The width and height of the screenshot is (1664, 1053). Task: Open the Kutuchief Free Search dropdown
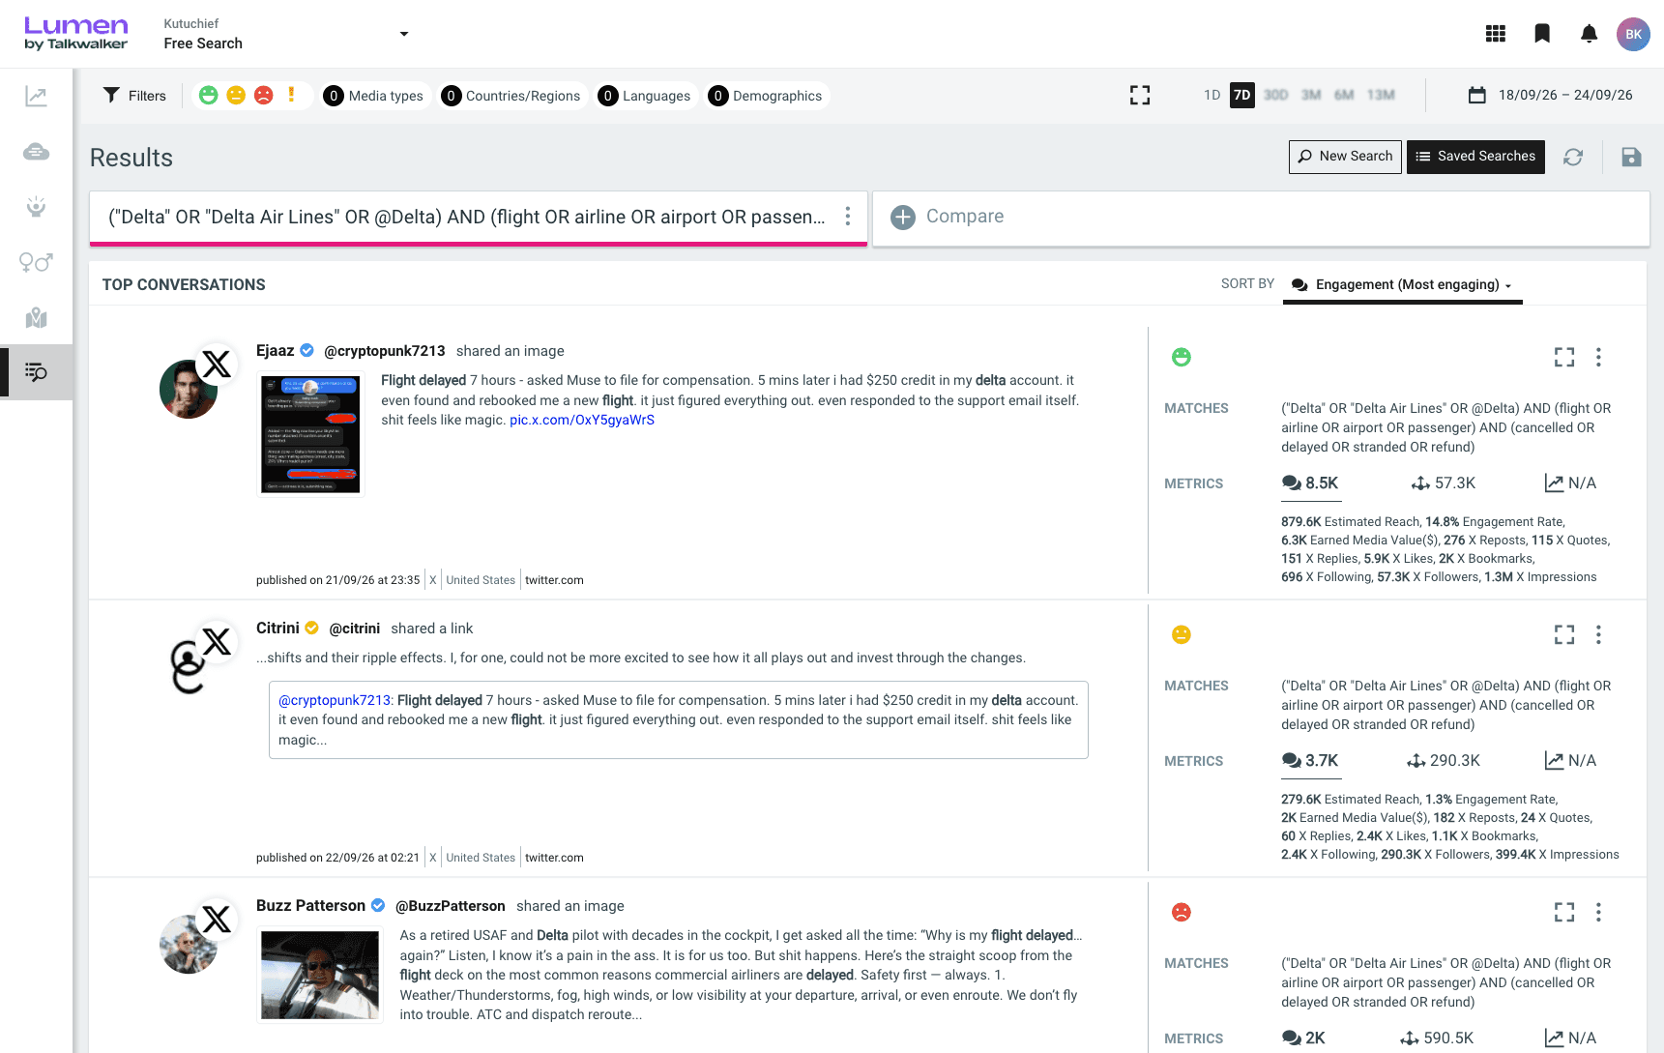[x=286, y=34]
